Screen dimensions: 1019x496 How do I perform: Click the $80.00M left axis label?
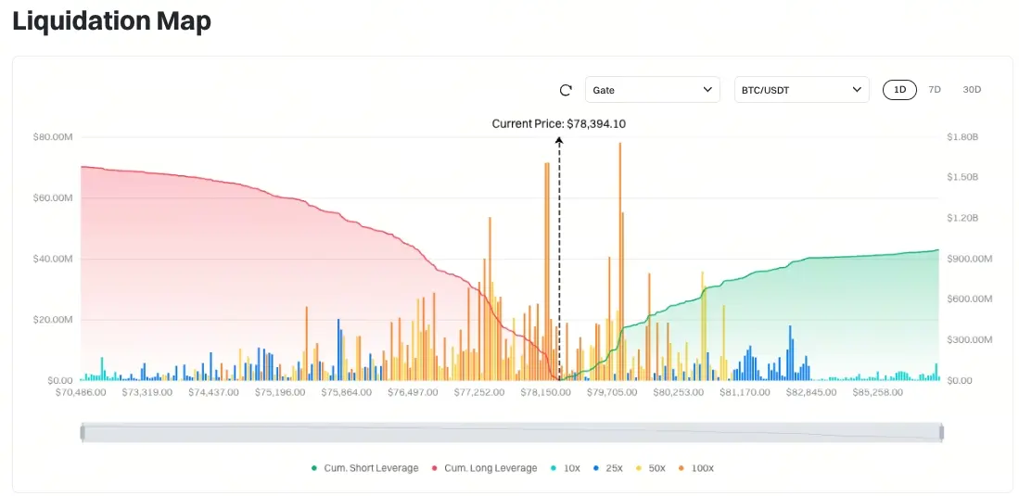pos(53,137)
